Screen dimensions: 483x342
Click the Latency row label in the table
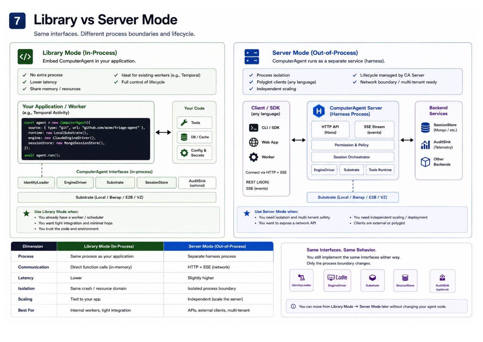26,278
